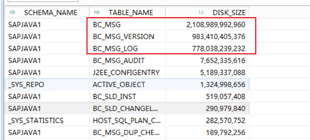Viewport: 310px width, 140px height.
Task: Select the BC_MSG table name cell
Action: click(127, 24)
